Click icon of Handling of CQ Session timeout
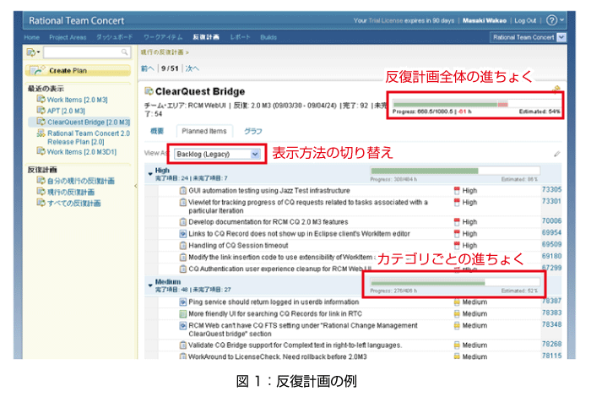Viewport: 591px width, 397px height. click(183, 246)
